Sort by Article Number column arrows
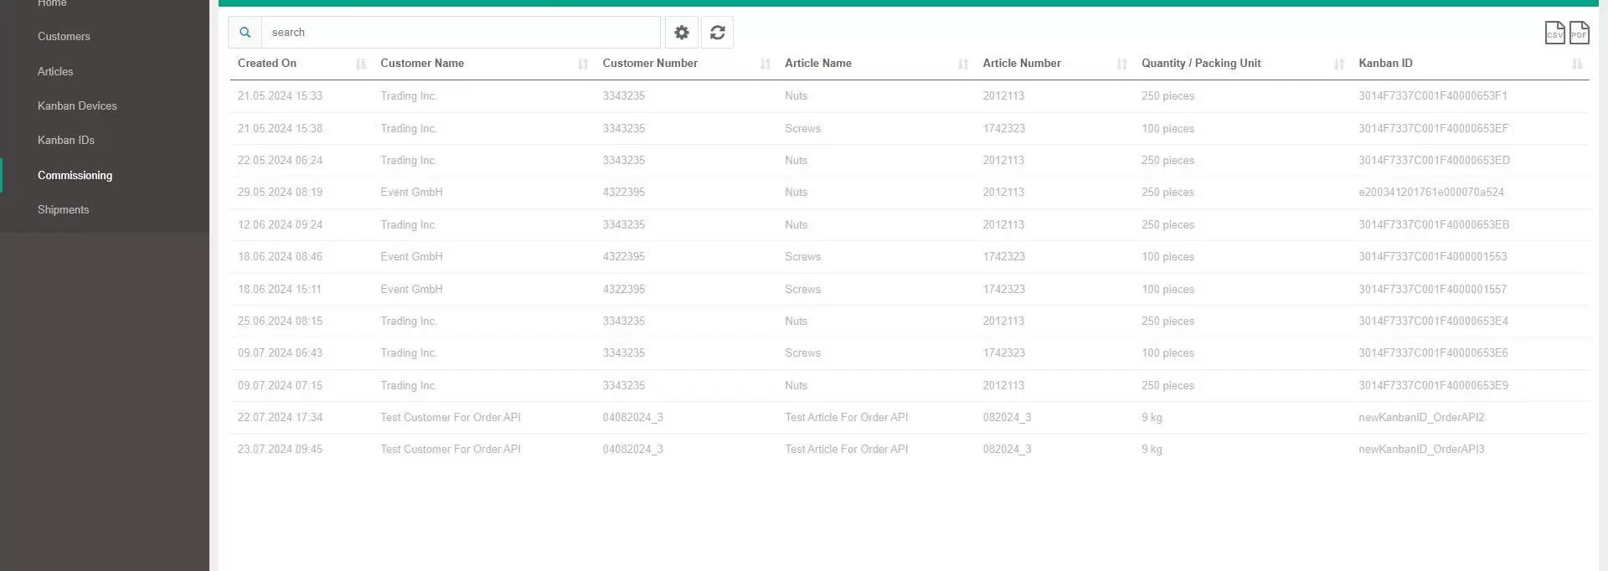Viewport: 1608px width, 571px height. point(1122,64)
